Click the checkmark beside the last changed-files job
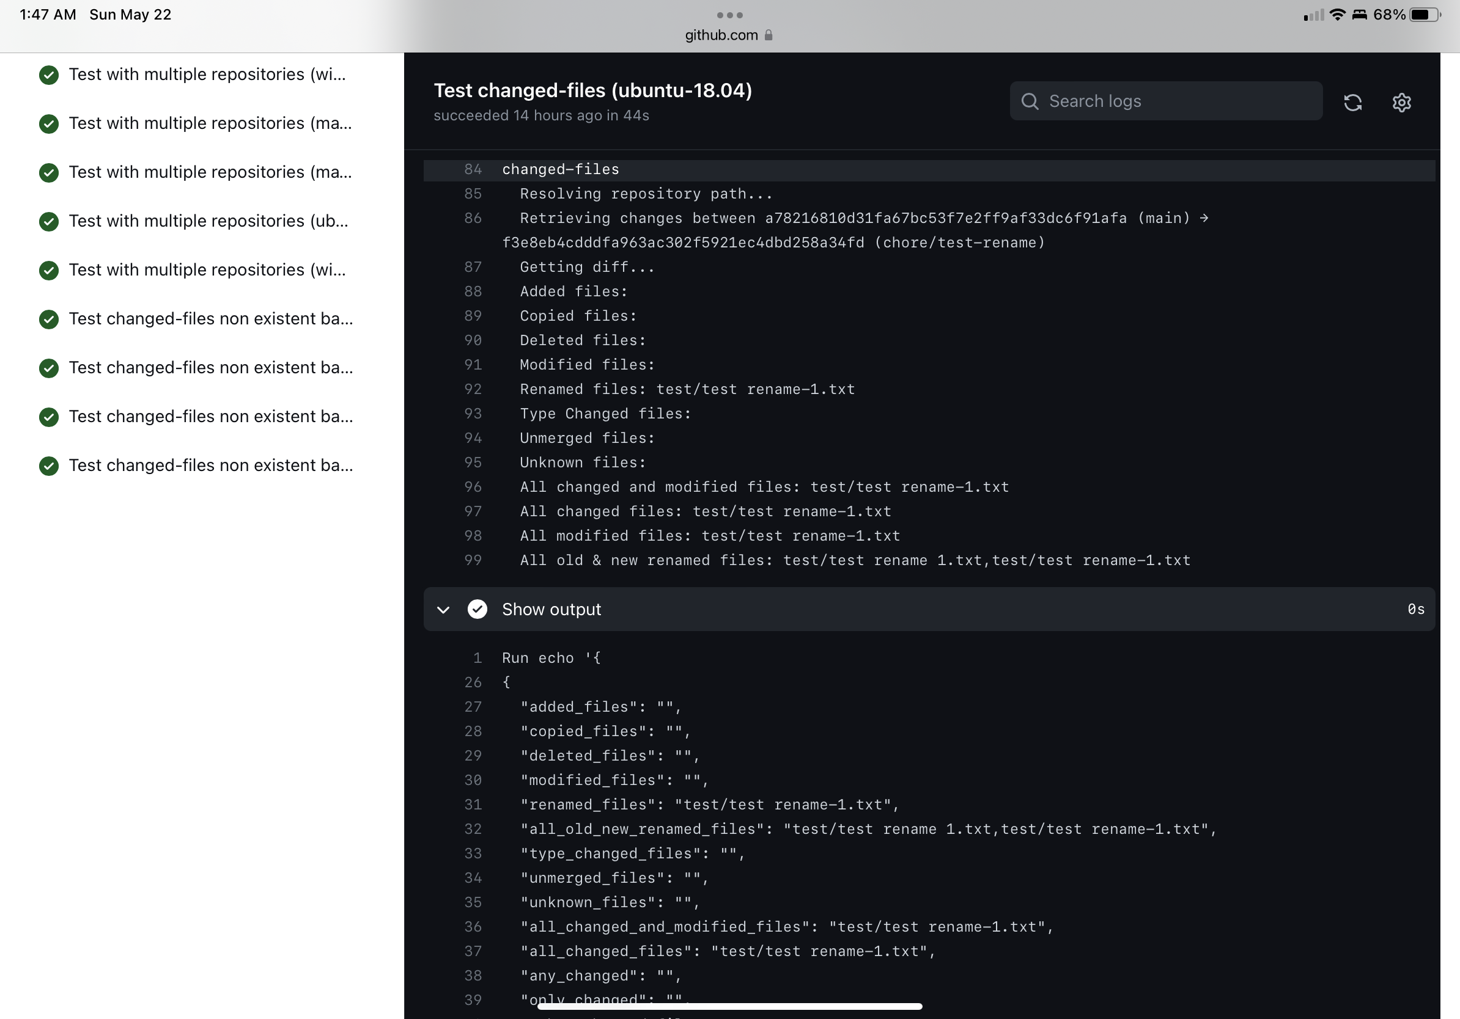The width and height of the screenshot is (1460, 1019). pos(49,466)
